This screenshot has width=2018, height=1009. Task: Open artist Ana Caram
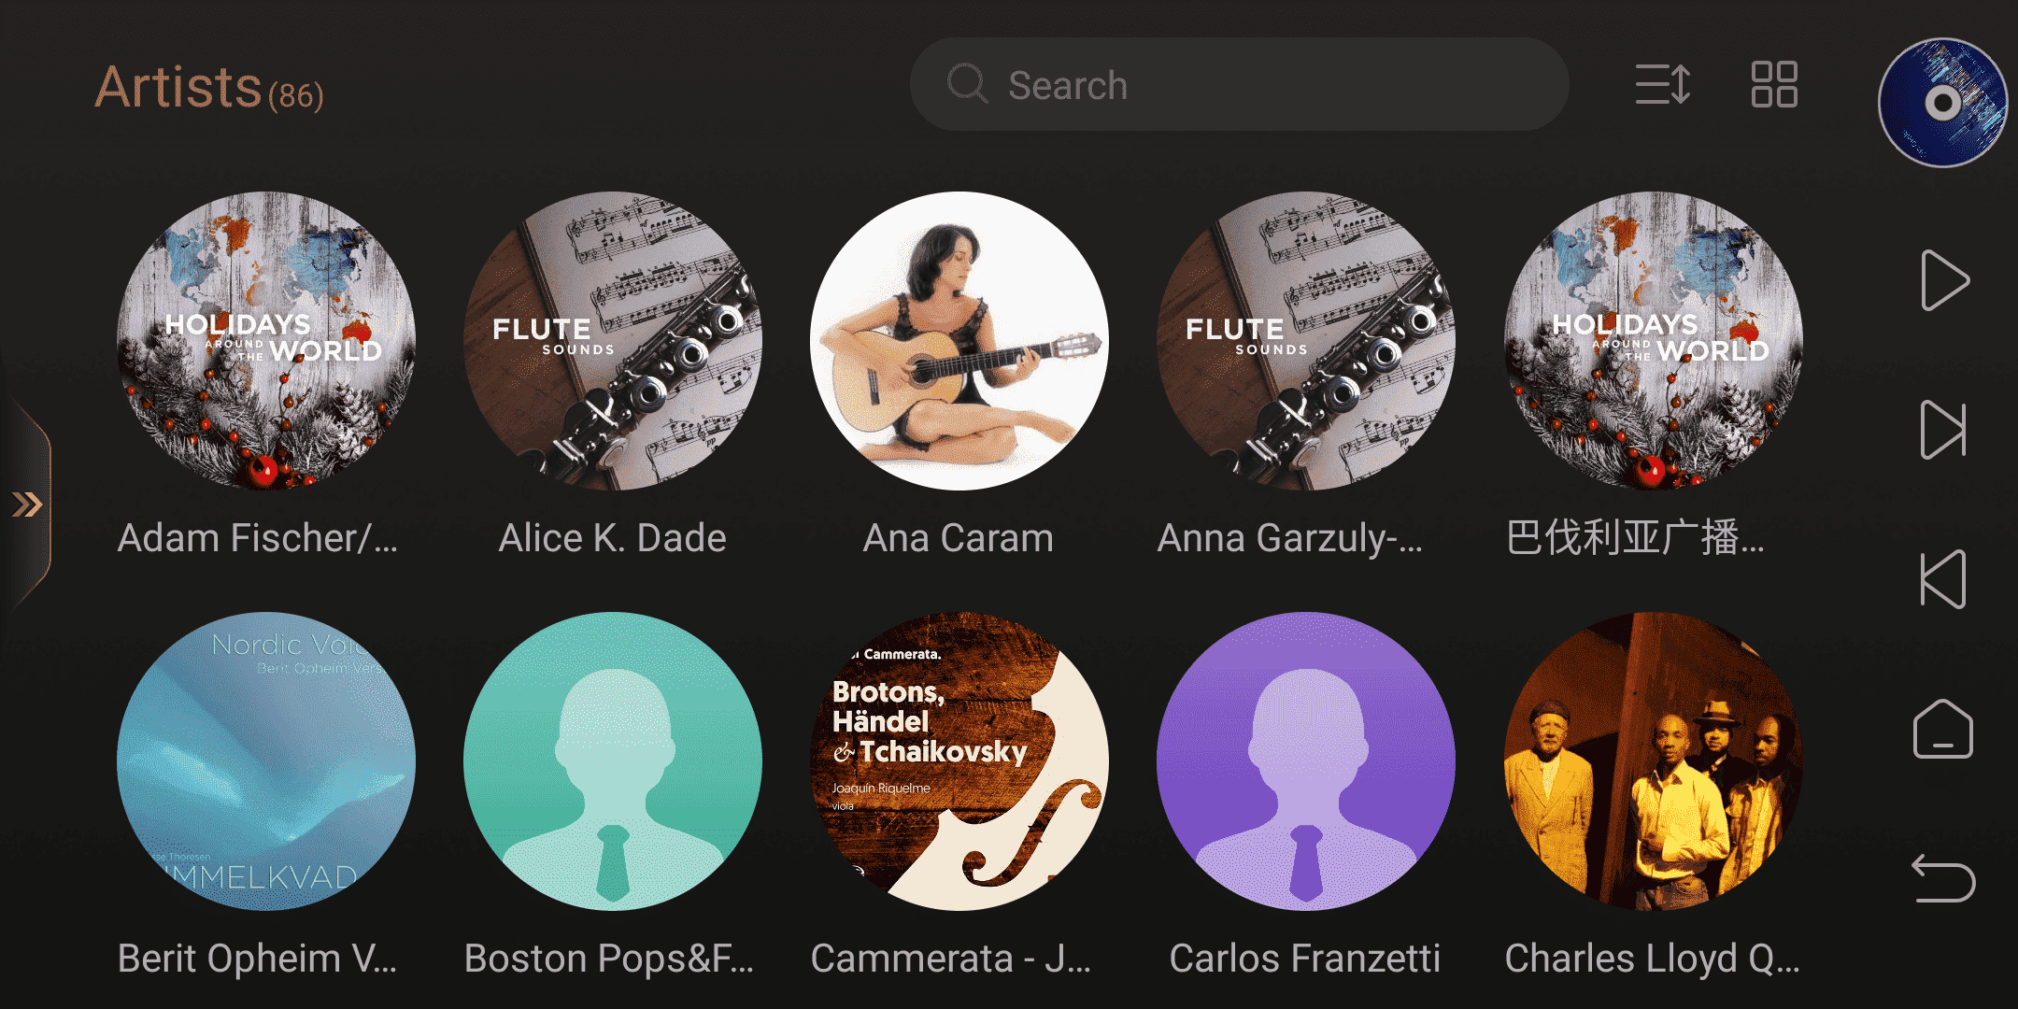(959, 341)
